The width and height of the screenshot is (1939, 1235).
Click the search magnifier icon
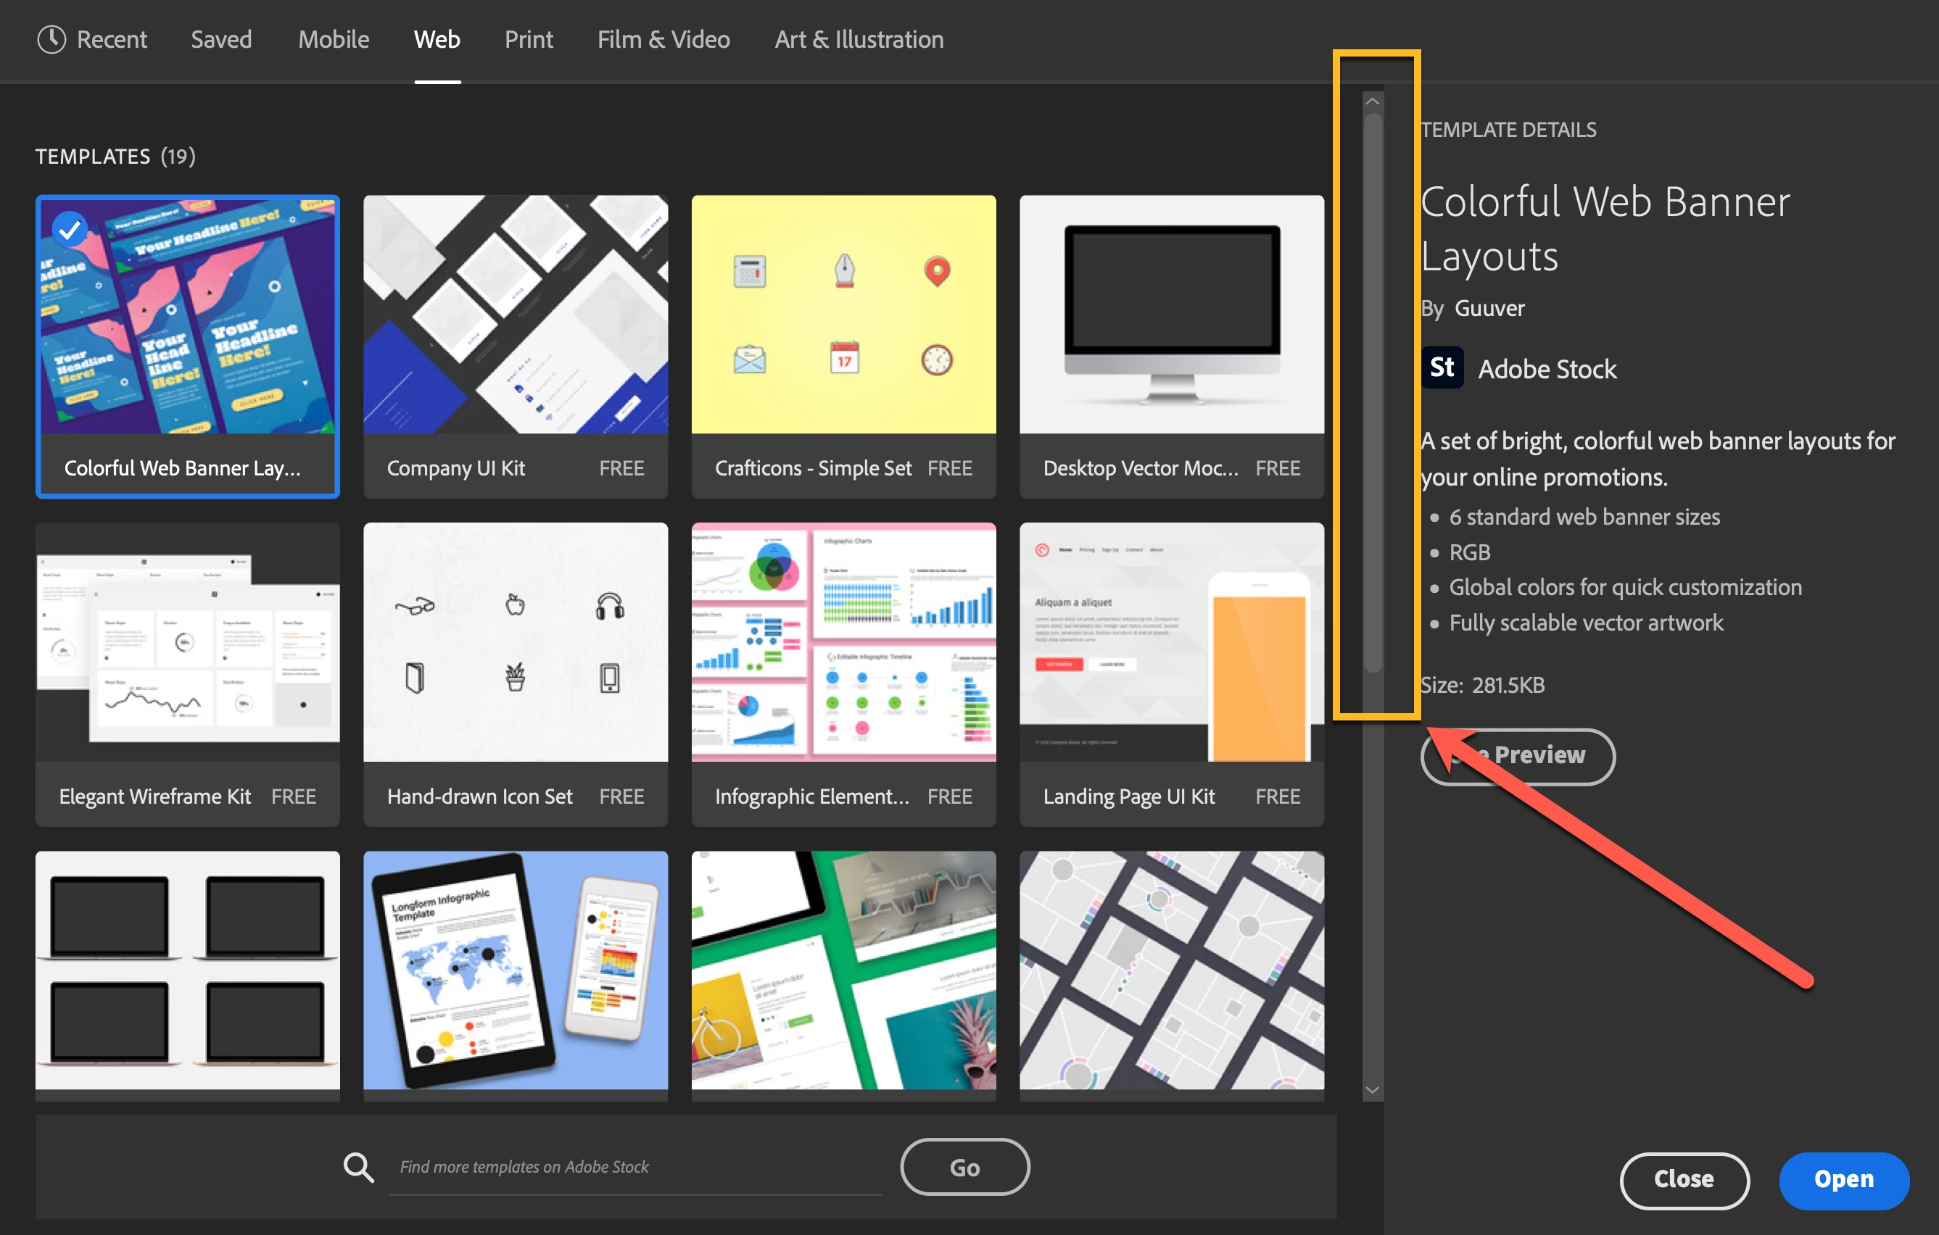[358, 1167]
